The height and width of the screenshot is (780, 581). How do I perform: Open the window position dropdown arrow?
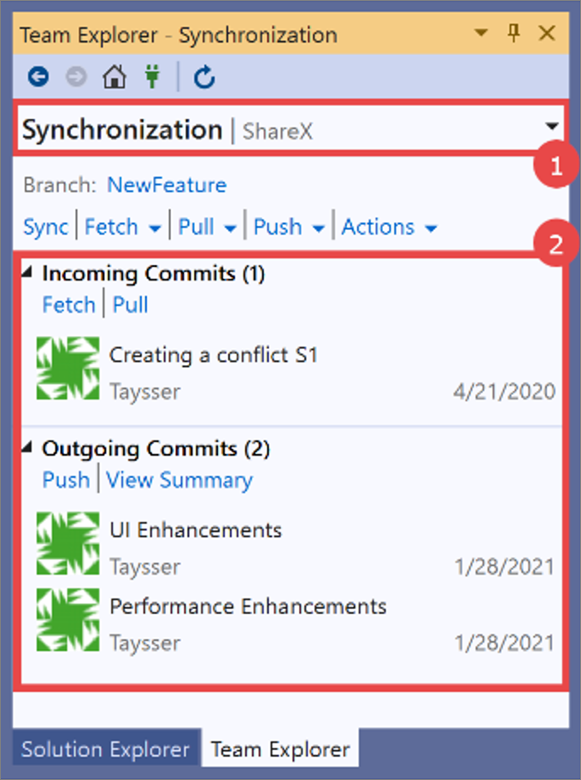coord(482,34)
